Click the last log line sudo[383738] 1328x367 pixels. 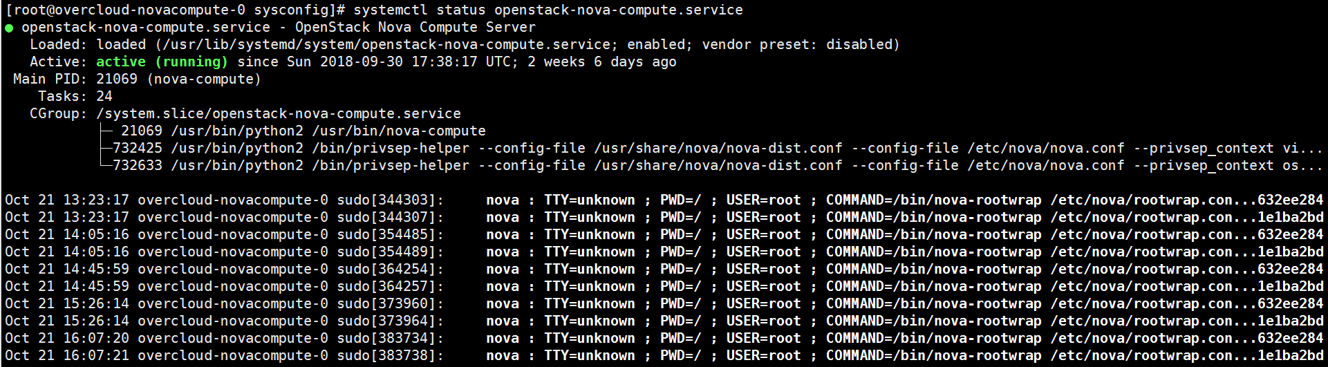coord(390,355)
